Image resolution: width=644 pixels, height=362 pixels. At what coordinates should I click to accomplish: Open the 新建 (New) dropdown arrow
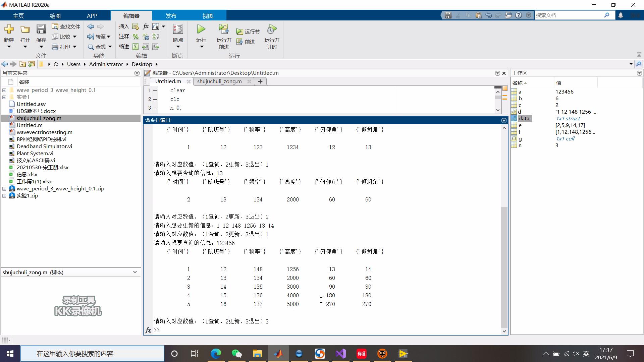pos(9,47)
